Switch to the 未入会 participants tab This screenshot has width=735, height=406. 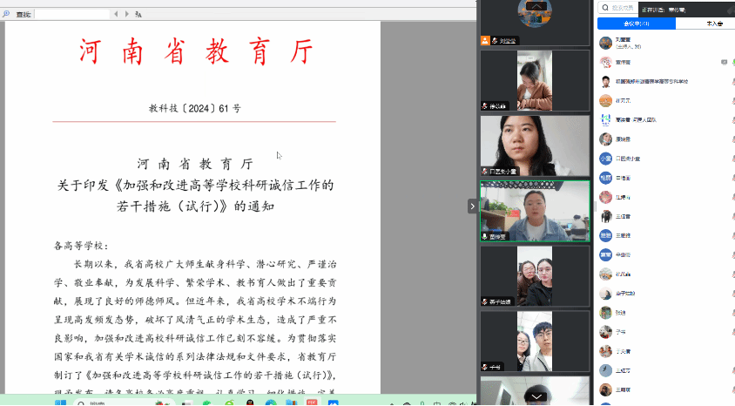tap(714, 24)
